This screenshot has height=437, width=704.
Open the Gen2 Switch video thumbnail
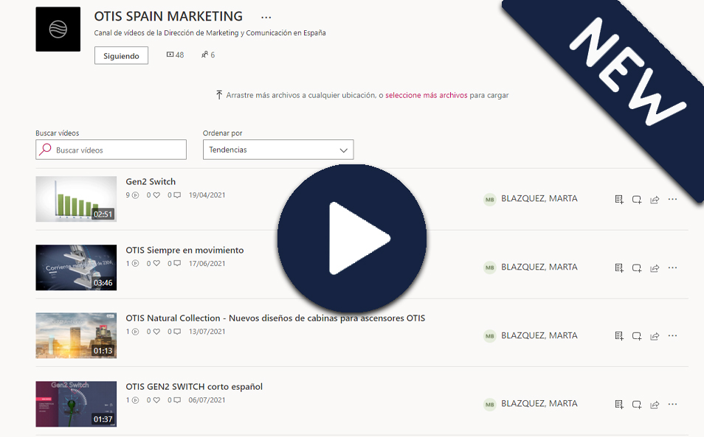point(76,199)
